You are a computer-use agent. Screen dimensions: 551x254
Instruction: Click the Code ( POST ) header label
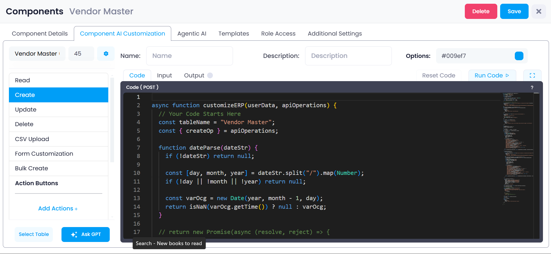[142, 87]
